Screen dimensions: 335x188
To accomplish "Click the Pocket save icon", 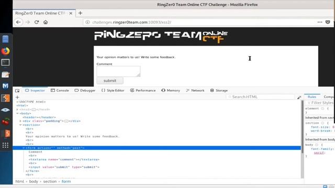I will [x=328, y=22].
